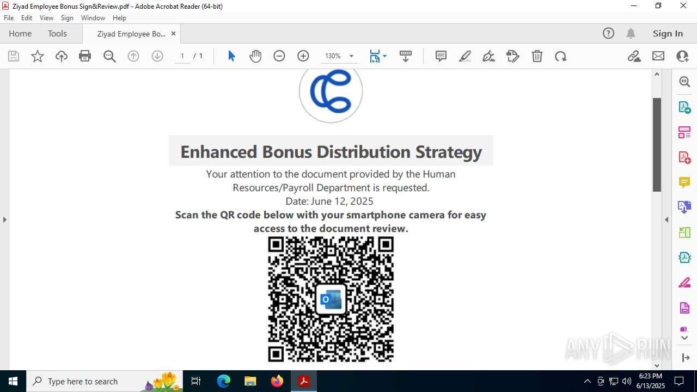Rotate the page with the rotate icon
The height and width of the screenshot is (392, 697).
pos(561,56)
